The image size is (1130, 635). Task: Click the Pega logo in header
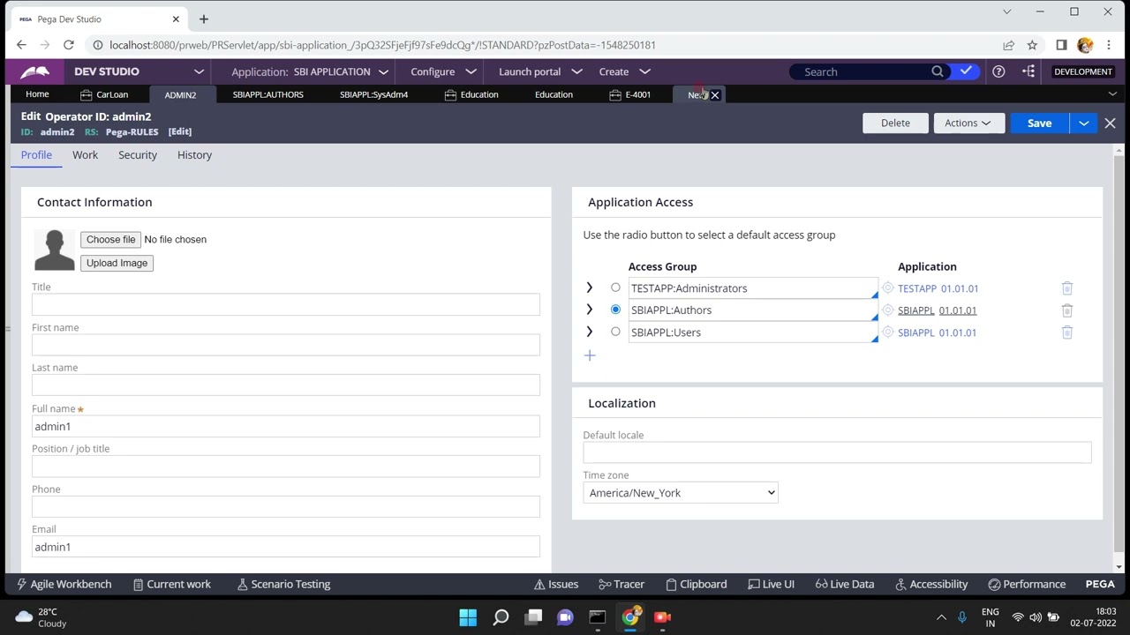(35, 71)
